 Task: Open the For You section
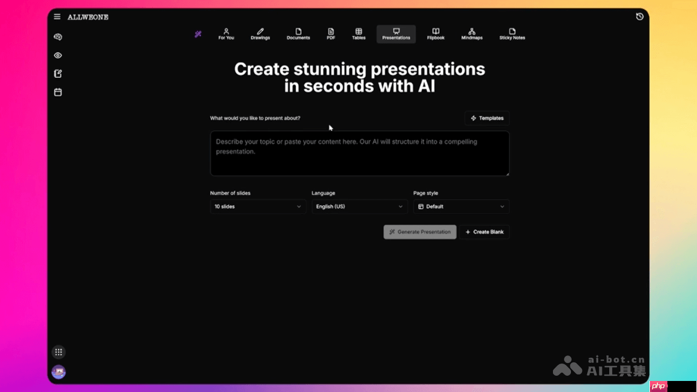[x=226, y=34]
